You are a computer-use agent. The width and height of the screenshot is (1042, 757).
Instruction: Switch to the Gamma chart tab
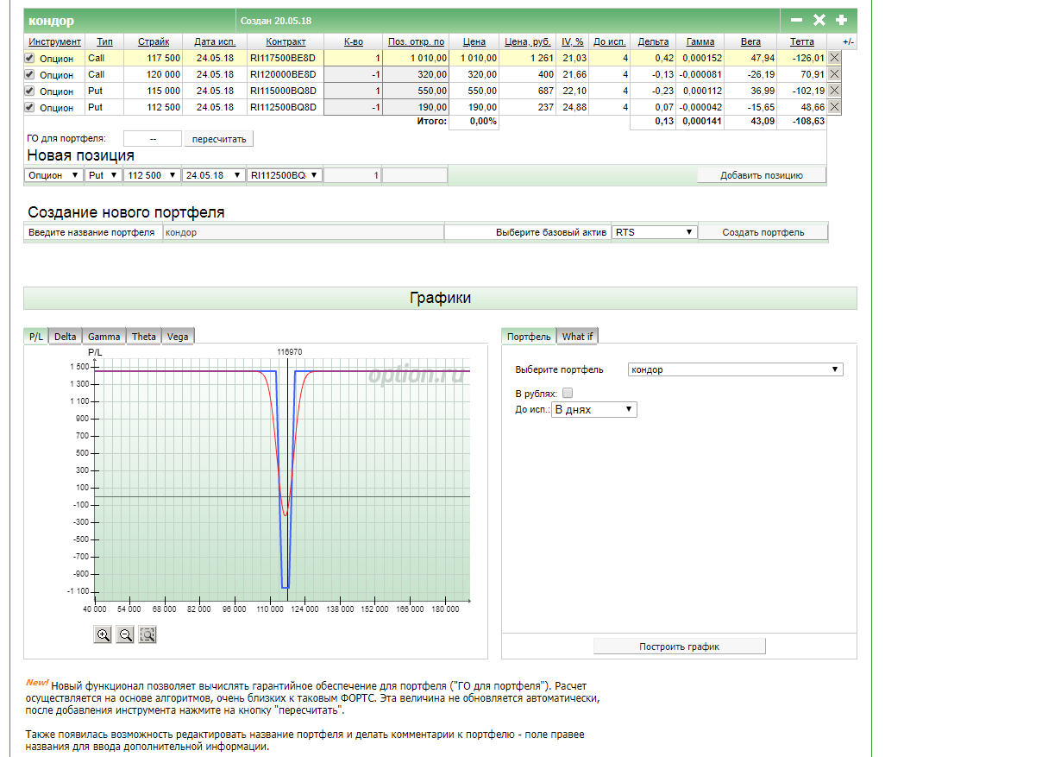[x=104, y=337]
